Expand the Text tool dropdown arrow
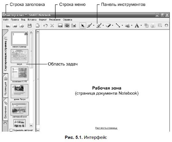The image size is (172, 142). tap(141, 26)
